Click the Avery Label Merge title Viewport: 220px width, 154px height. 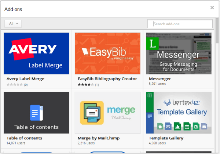tap(25, 79)
